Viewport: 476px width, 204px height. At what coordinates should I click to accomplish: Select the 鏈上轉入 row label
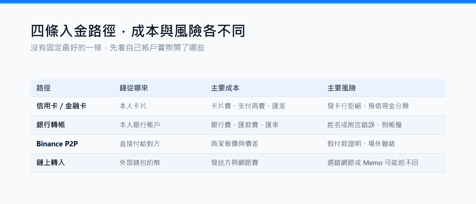pos(51,163)
